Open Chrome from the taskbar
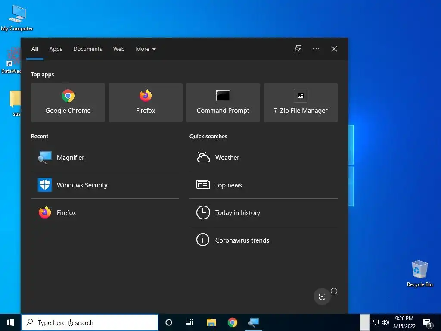The height and width of the screenshot is (331, 441). pos(232,322)
